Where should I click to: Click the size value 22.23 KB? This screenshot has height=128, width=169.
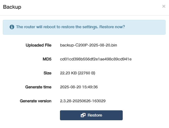point(68,73)
